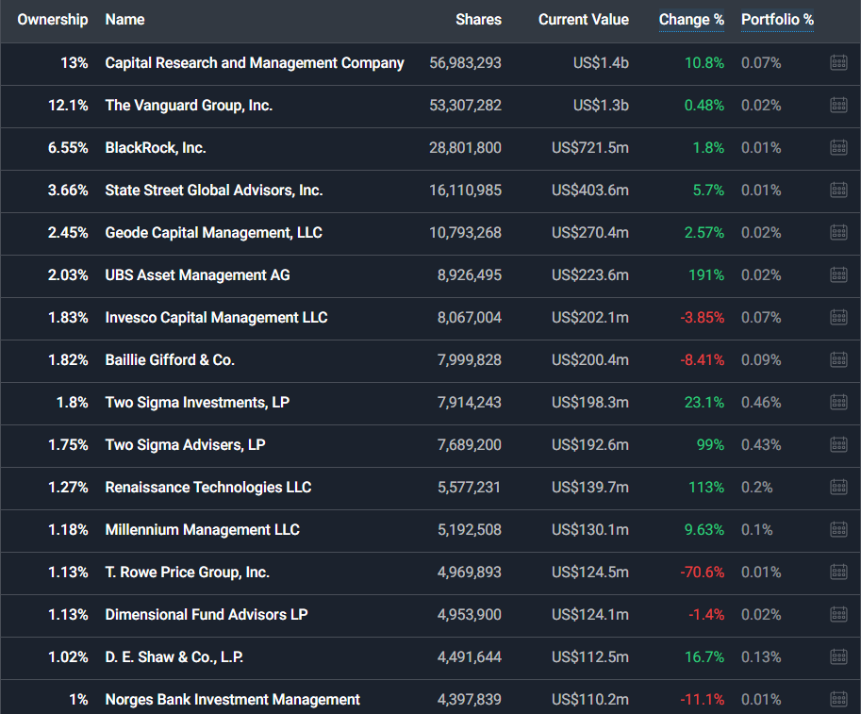Click the 99% change value
861x714 pixels.
(710, 445)
